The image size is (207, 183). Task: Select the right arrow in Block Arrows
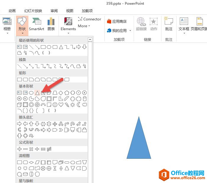pos(20,124)
